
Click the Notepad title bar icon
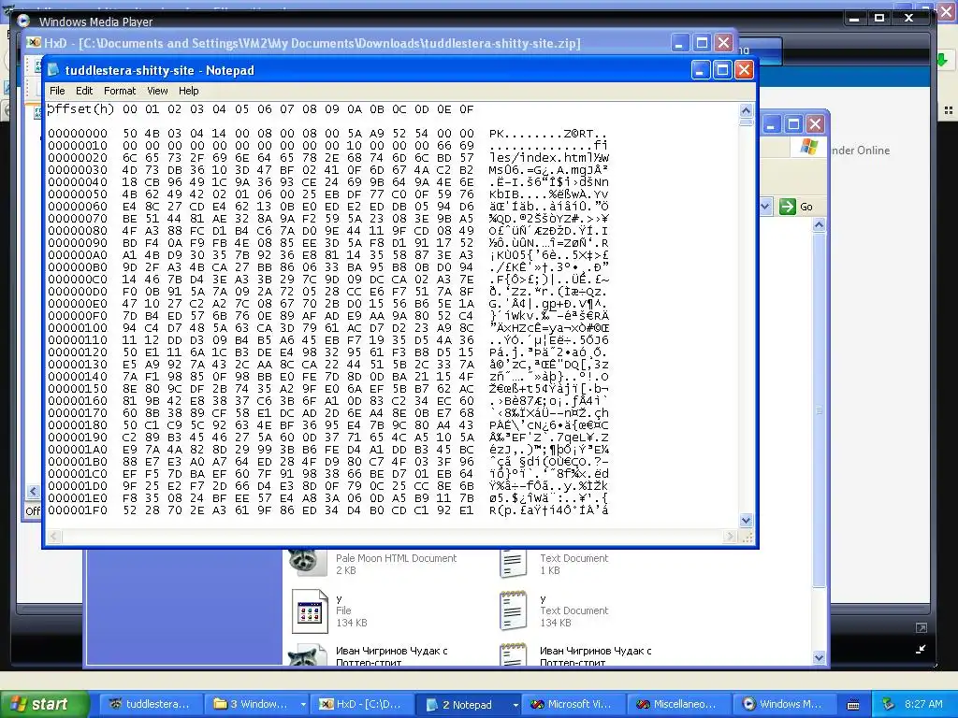point(53,70)
